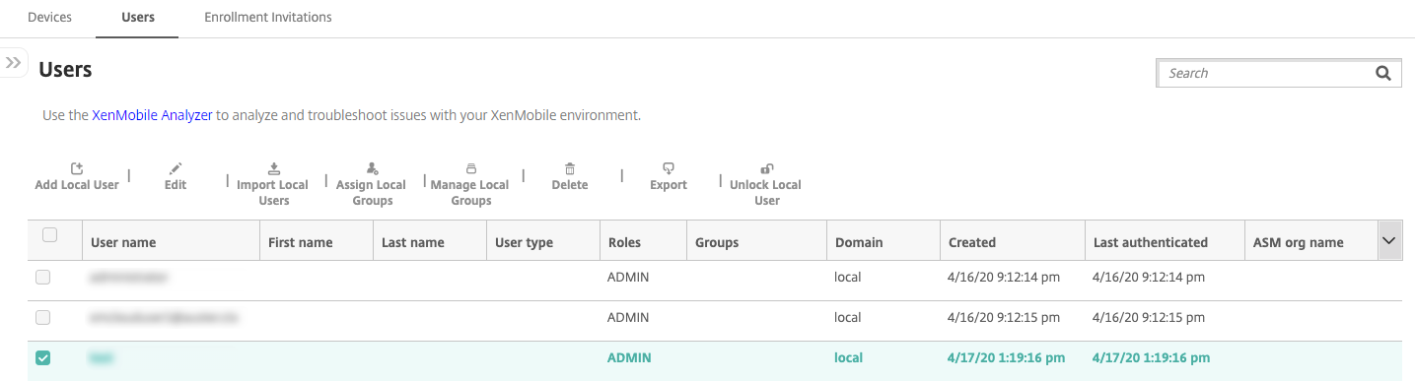Click the Assign Local Groups icon

click(x=372, y=168)
